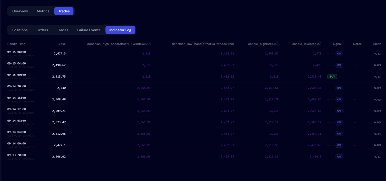Select the 09-13 20:00 candle time

(x=16, y=155)
